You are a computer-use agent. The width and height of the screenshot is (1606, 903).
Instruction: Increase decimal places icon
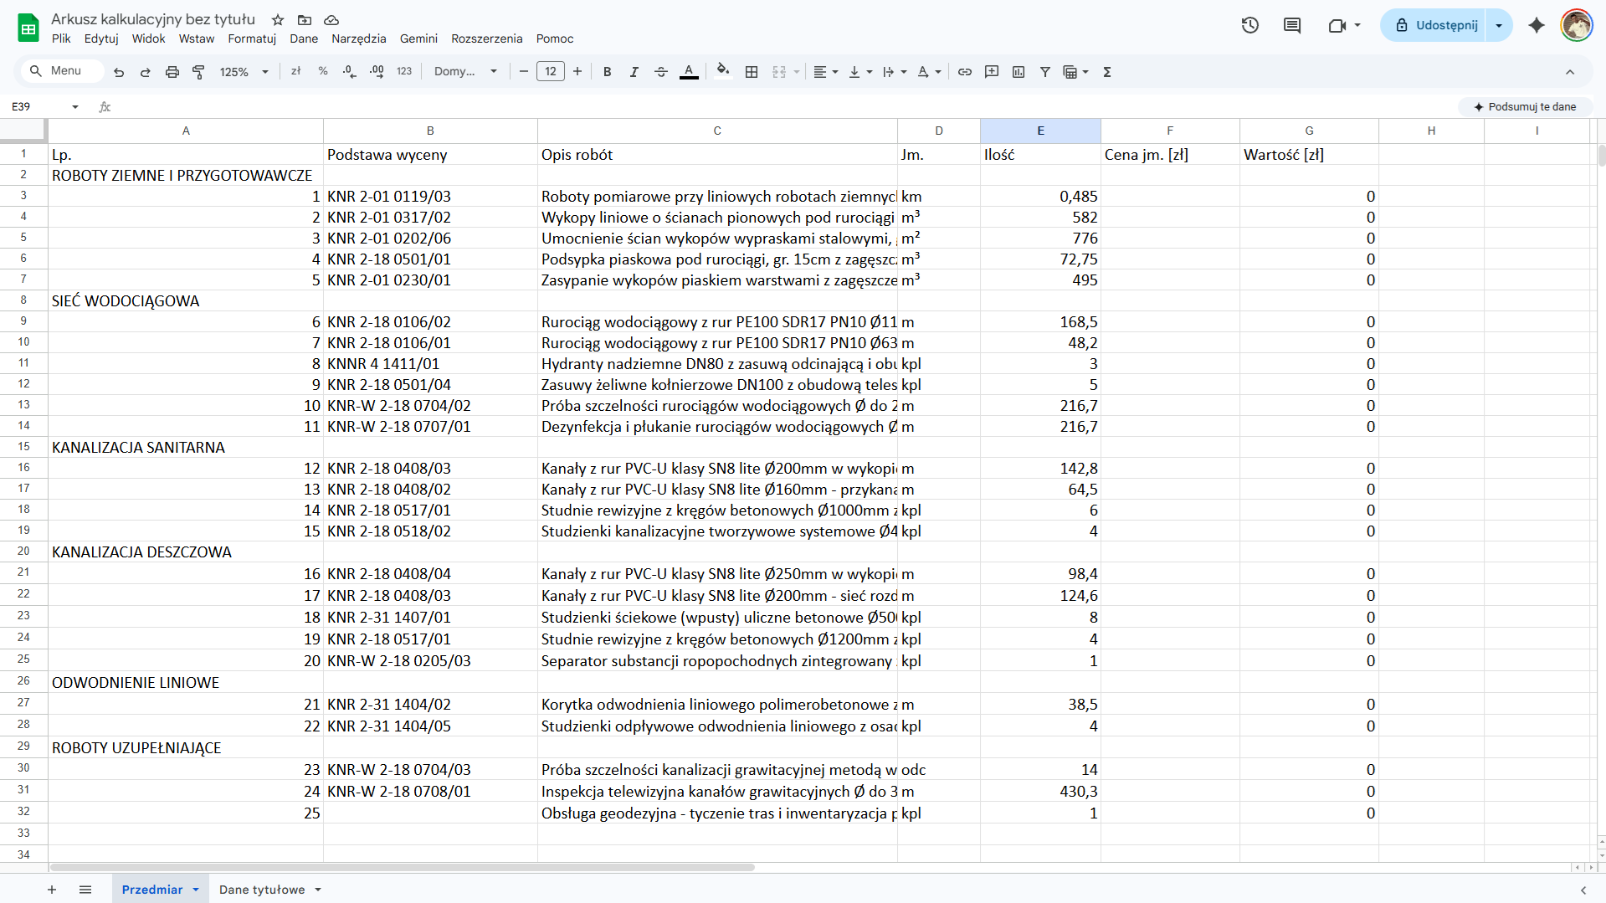point(377,72)
